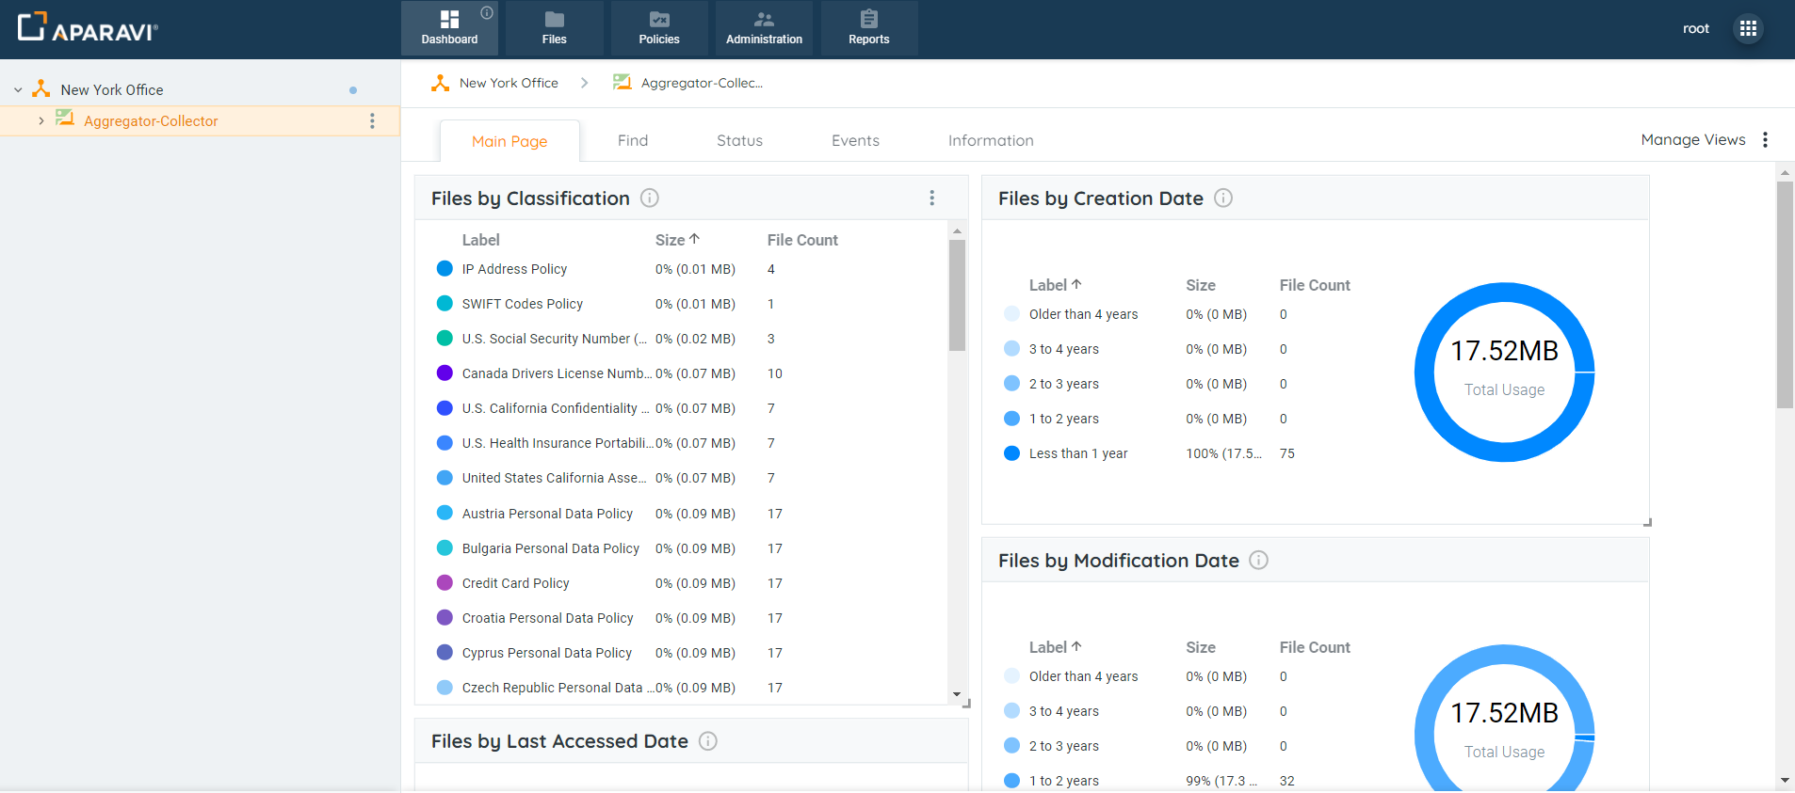Click the Credit Card Policy color dot

(x=445, y=583)
